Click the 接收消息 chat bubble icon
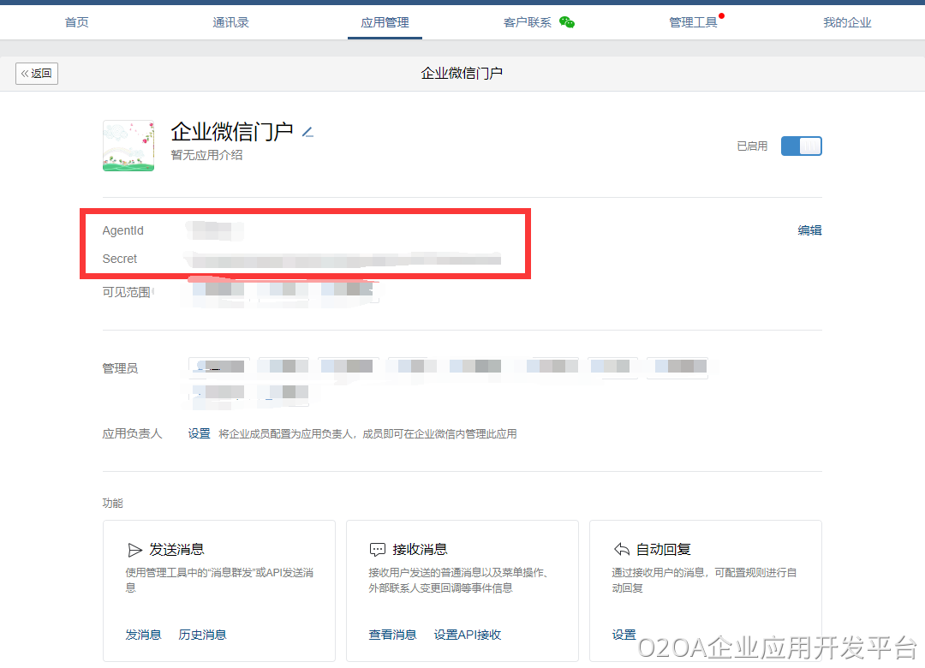 point(377,550)
